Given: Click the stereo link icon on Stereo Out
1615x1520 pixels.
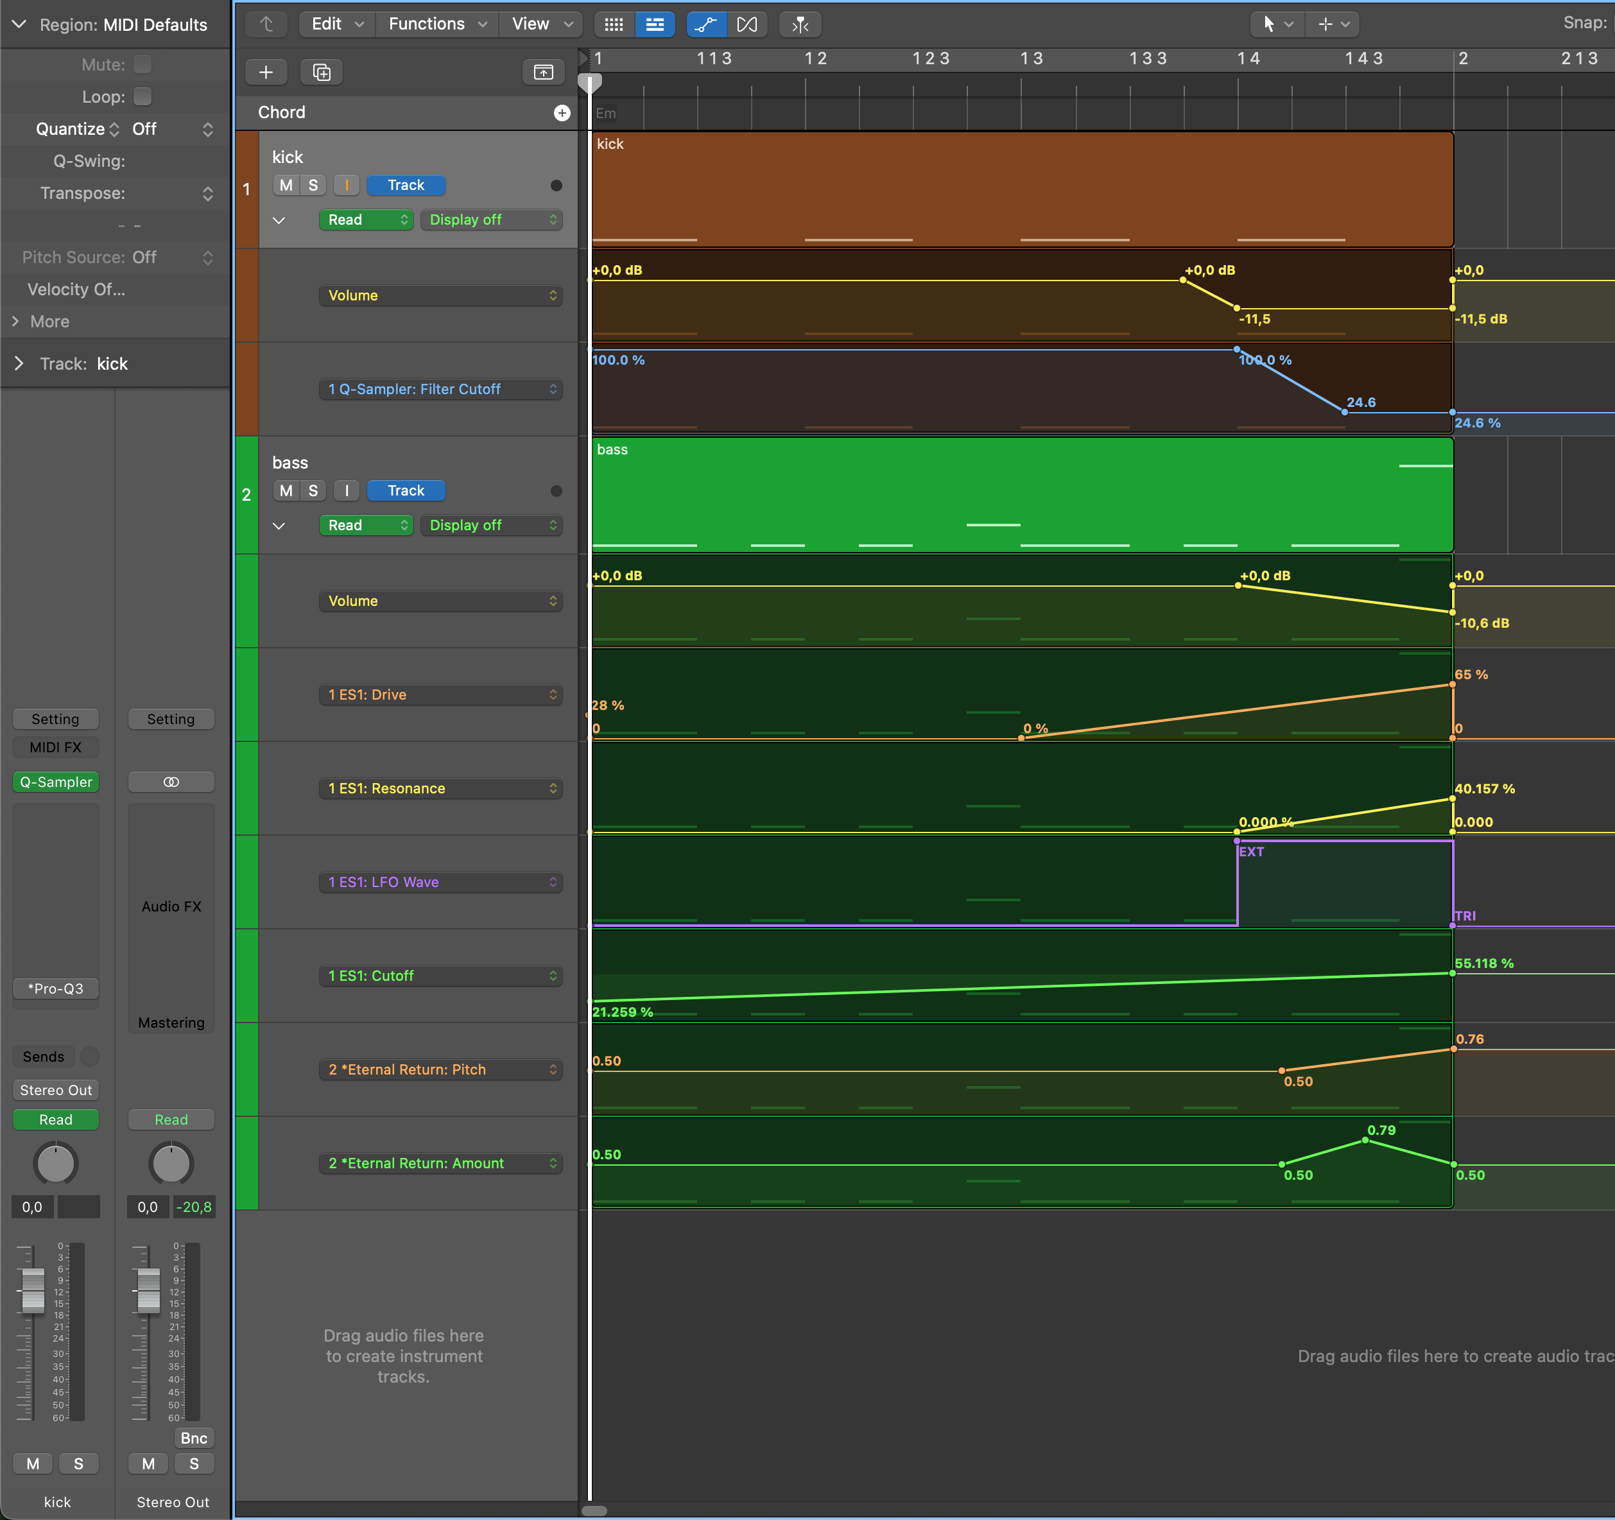Looking at the screenshot, I should pyautogui.click(x=171, y=782).
